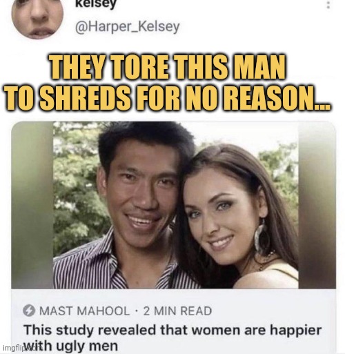Open the imgflip.com watermark
Image resolution: width=345 pixels, height=354 pixels.
pos(13,348)
